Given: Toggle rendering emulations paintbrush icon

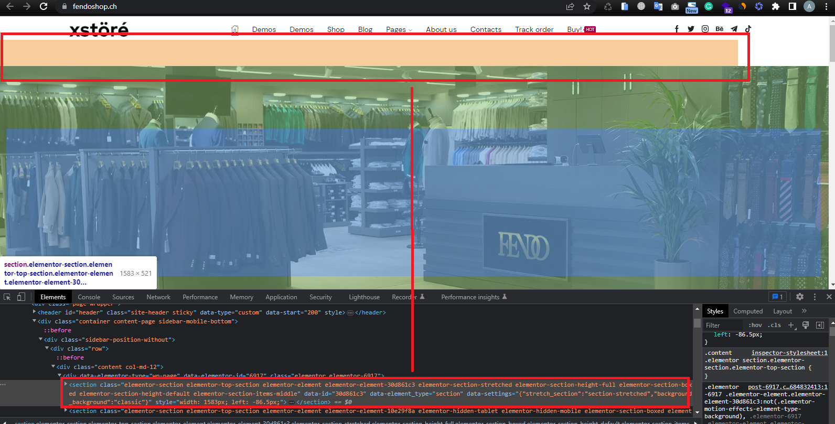Looking at the screenshot, I should 806,325.
